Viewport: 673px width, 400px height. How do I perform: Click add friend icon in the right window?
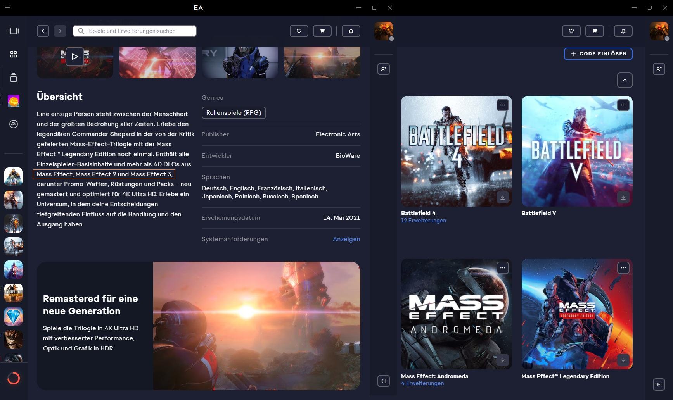(x=659, y=69)
